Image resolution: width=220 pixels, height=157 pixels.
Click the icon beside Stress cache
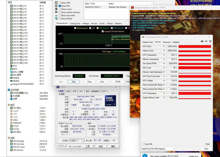click(x=56, y=9)
